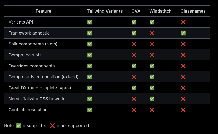Click the Classnames checkmark for Framework agnostic
218x134 pixels.
[x=183, y=33]
